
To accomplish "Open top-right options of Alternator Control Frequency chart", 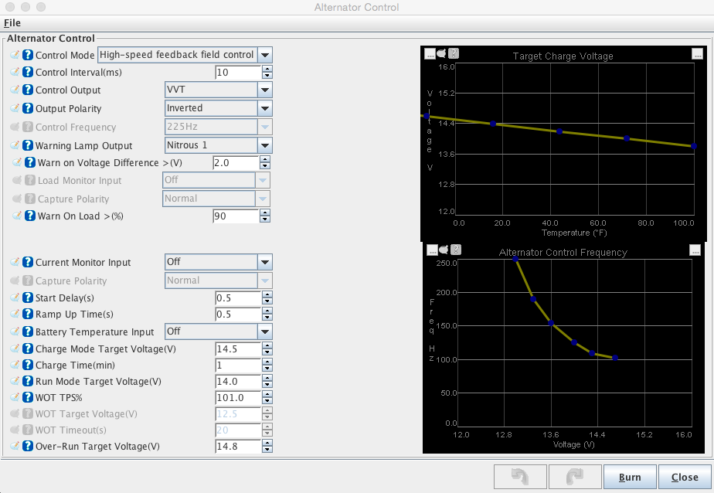I will click(696, 250).
